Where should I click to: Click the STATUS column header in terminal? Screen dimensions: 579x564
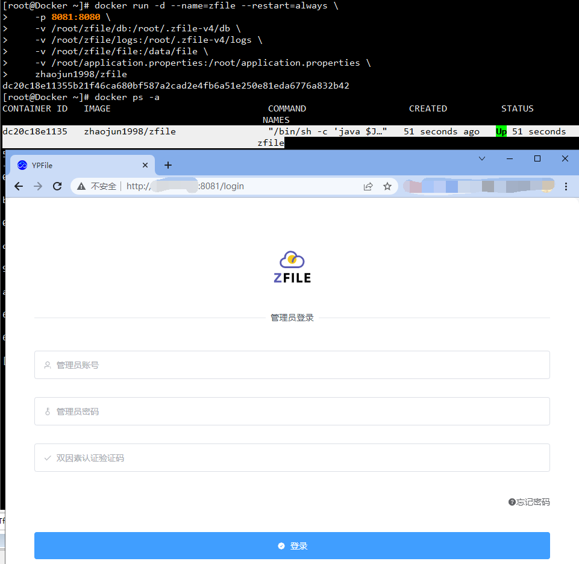click(518, 108)
